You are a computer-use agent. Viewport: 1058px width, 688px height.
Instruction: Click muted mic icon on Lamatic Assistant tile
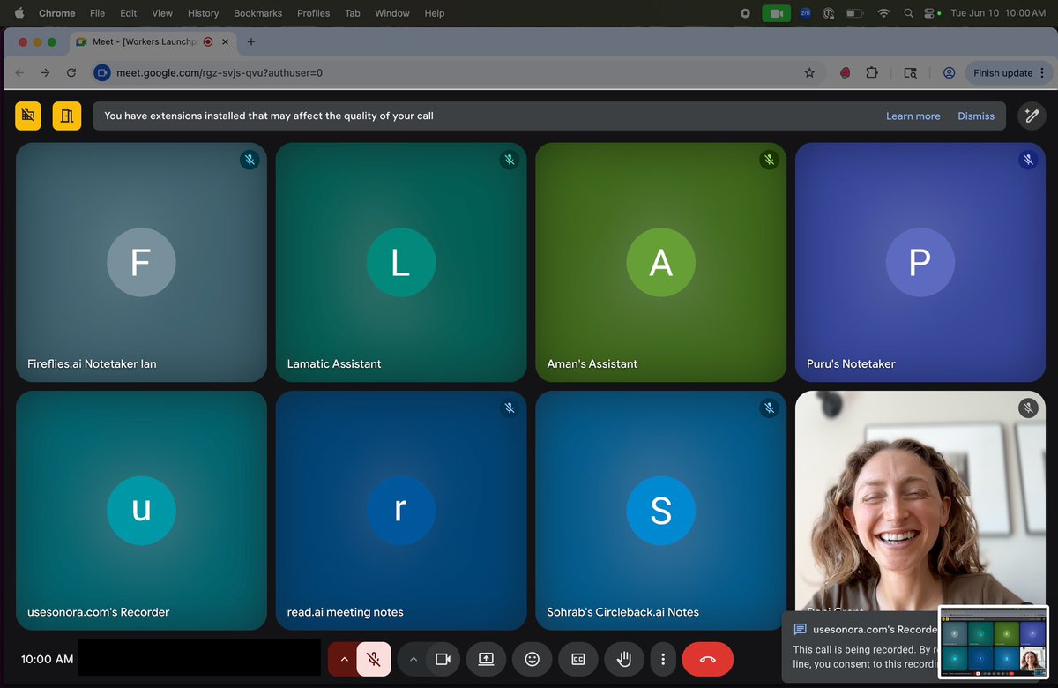point(509,160)
